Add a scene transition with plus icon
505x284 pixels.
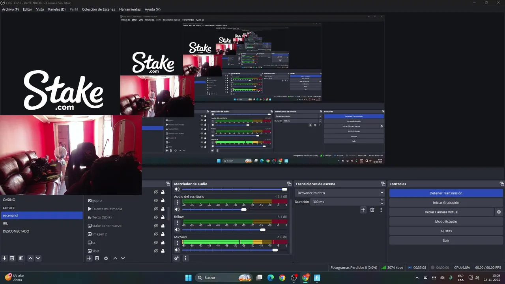(x=363, y=210)
